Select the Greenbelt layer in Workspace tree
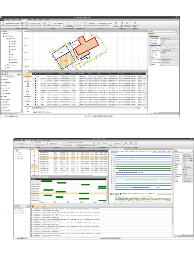Image resolution: width=194 pixels, height=259 pixels. pos(13,49)
